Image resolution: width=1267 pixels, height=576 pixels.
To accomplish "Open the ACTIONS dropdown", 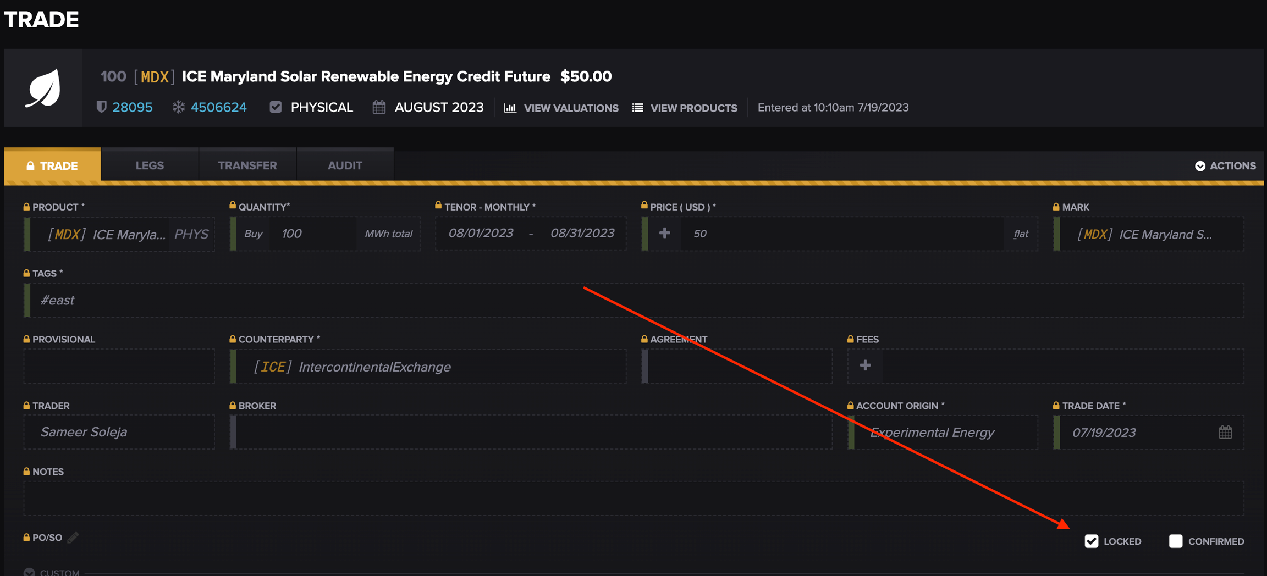I will click(1225, 165).
